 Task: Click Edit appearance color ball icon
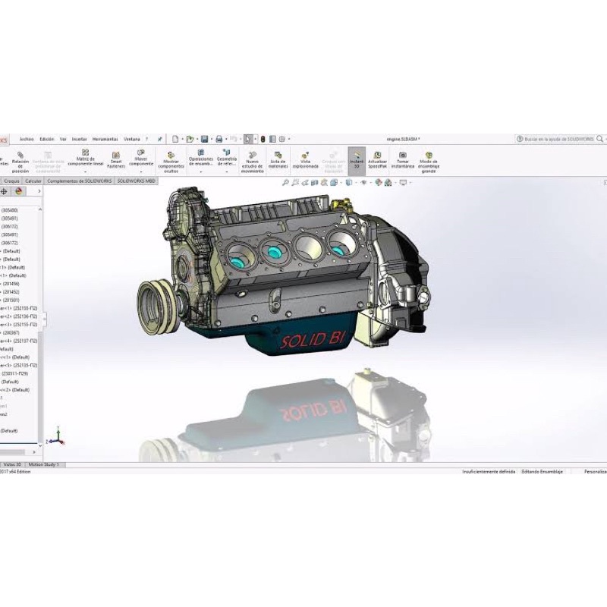tap(379, 182)
